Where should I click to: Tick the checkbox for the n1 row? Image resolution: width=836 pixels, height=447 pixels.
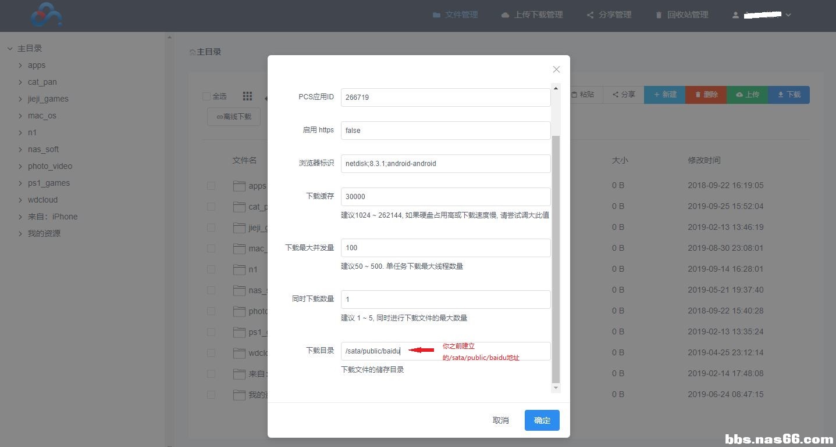pyautogui.click(x=211, y=269)
